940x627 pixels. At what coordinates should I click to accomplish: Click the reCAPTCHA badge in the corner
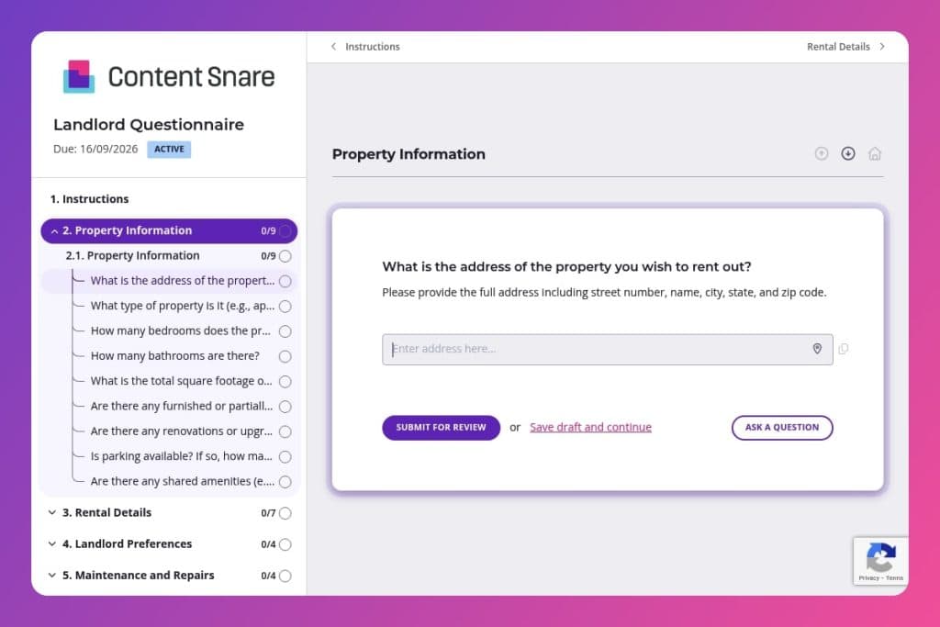click(880, 561)
